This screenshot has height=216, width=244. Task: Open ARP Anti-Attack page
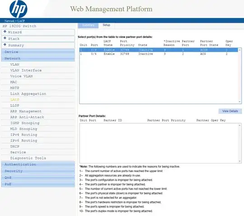point(27,117)
